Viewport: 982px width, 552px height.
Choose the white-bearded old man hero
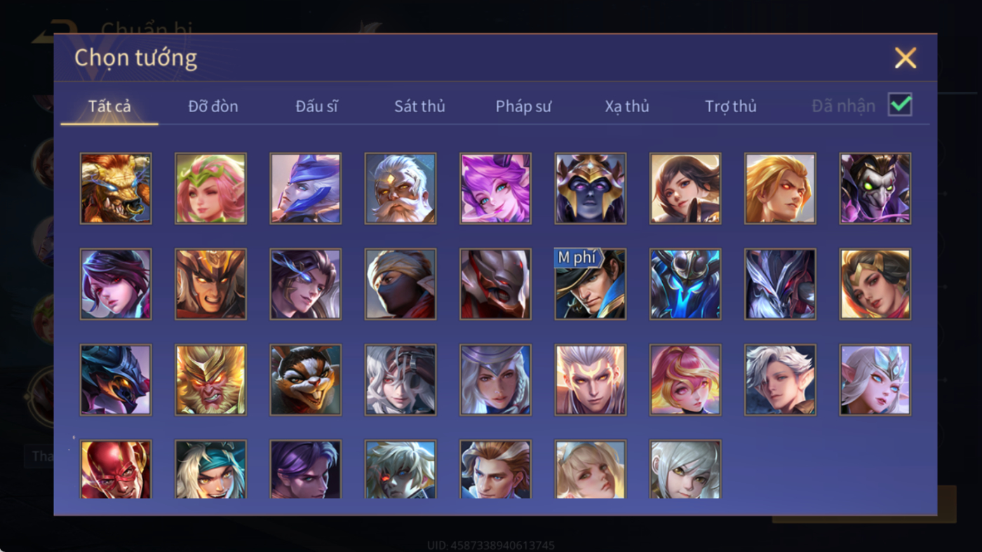(x=401, y=189)
